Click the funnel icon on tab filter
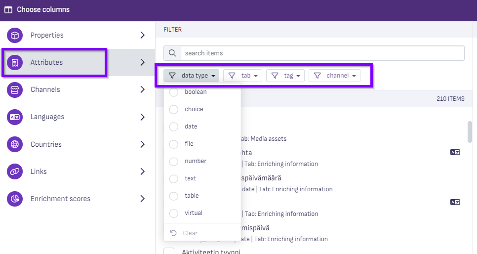Screen dimensions: 477x254 pos(232,76)
